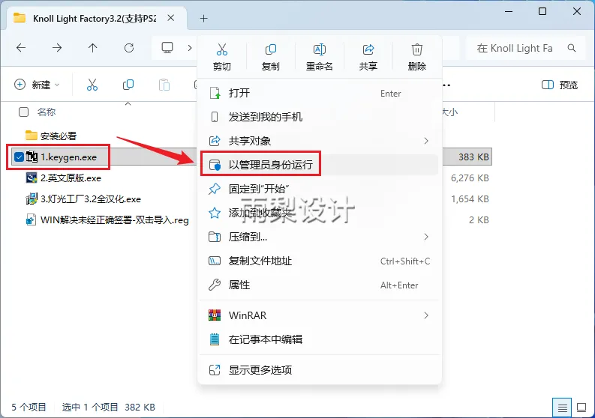Click the This PC monitor icon in address bar

click(167, 48)
